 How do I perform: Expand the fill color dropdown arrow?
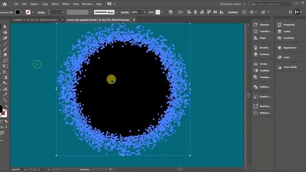pyautogui.click(x=22, y=12)
